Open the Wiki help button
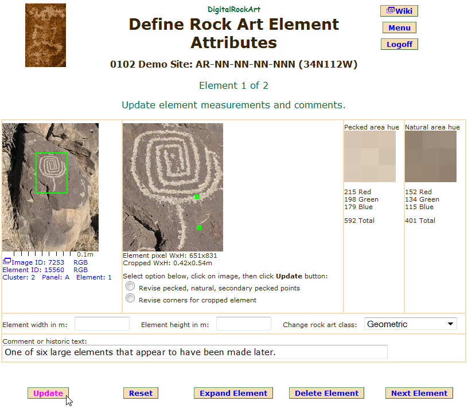 click(x=399, y=11)
